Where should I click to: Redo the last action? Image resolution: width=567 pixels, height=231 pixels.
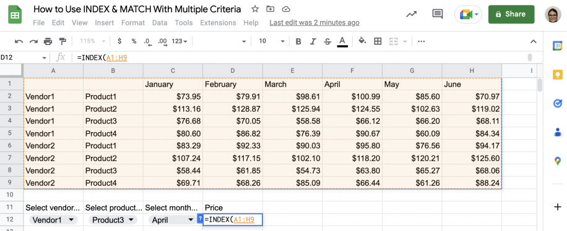click(33, 41)
